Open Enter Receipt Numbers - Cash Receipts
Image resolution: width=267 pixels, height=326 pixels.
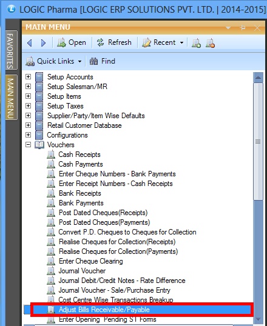[x=116, y=184]
